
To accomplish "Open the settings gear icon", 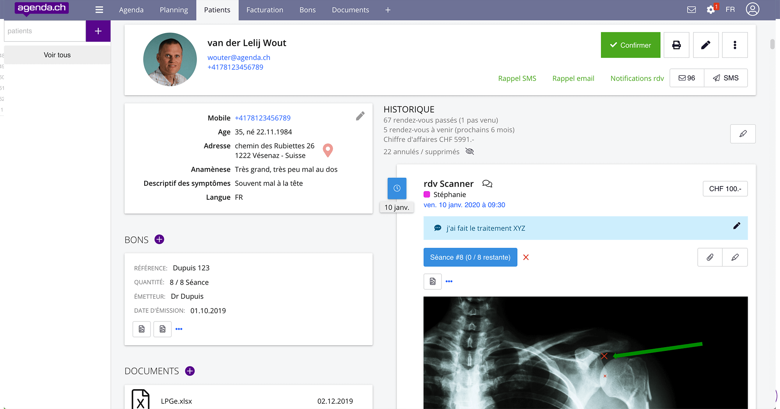I will tap(711, 10).
